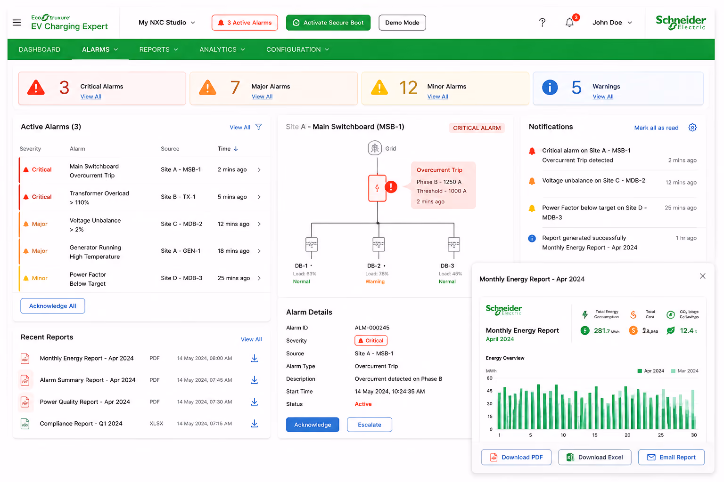Image resolution: width=724 pixels, height=482 pixels.
Task: Open the Dashboard tab
Action: (x=40, y=49)
